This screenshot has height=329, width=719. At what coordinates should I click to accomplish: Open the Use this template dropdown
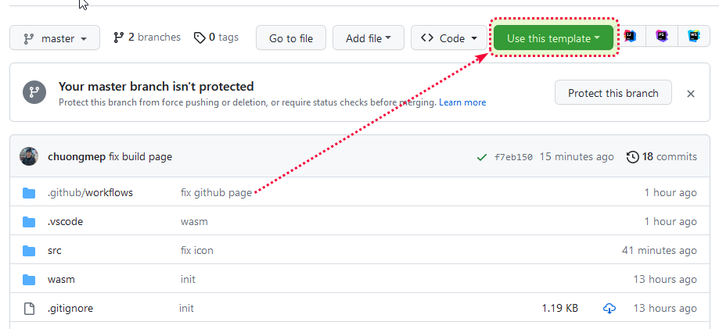[x=553, y=38]
